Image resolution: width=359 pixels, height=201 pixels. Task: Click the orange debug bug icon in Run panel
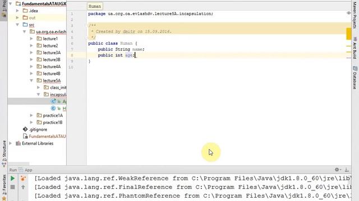(x=23, y=178)
